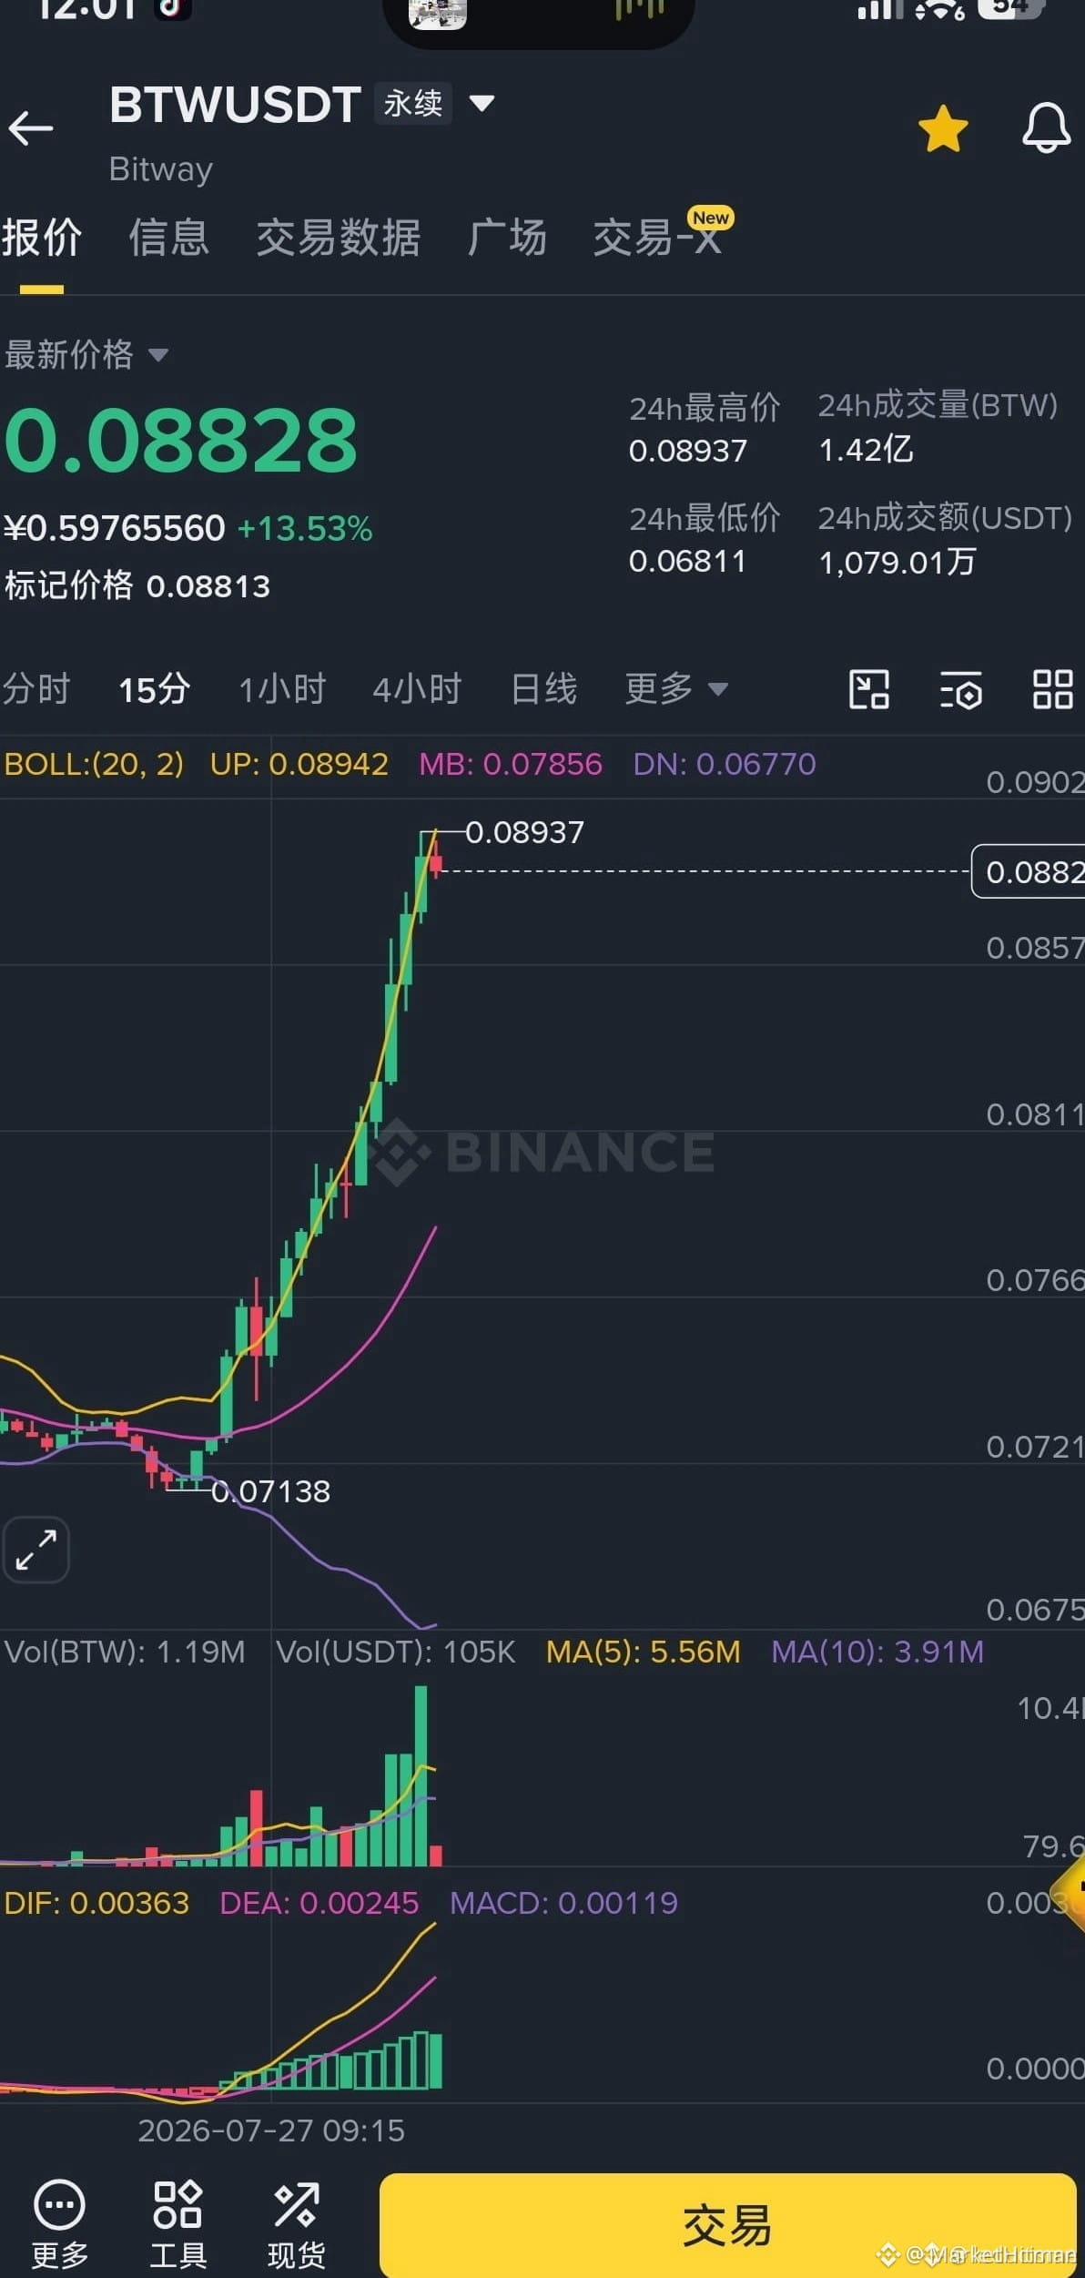The width and height of the screenshot is (1085, 2278).
Task: Tap the MA(5): 5.56M label
Action: click(x=644, y=1653)
